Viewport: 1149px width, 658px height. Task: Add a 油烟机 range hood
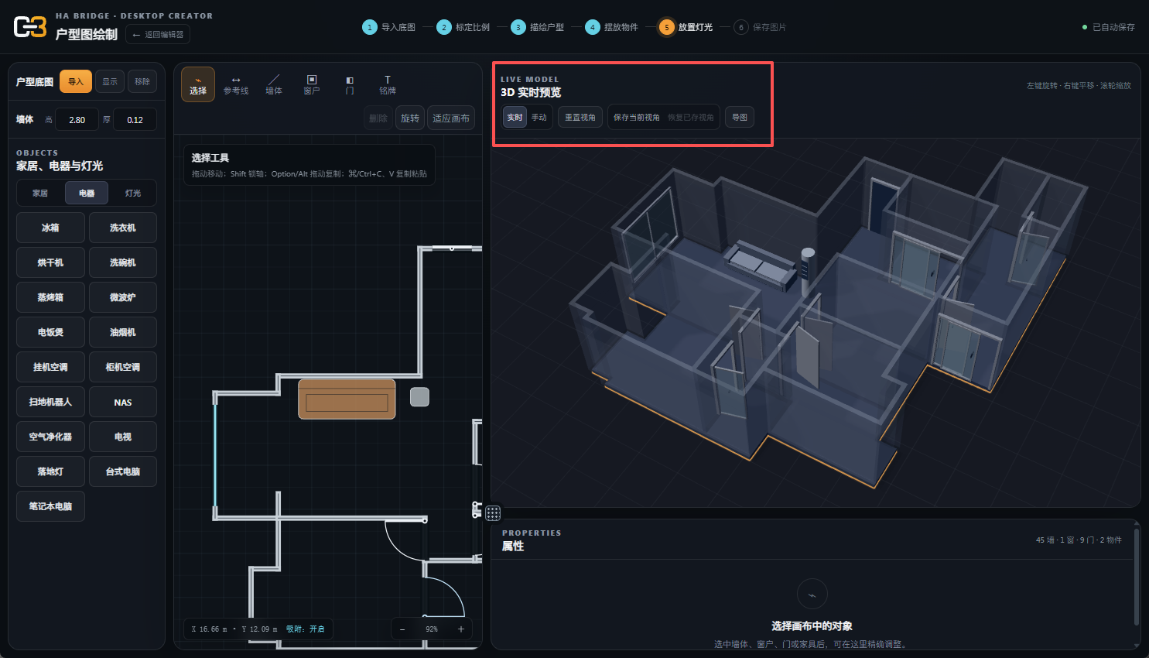pyautogui.click(x=123, y=332)
